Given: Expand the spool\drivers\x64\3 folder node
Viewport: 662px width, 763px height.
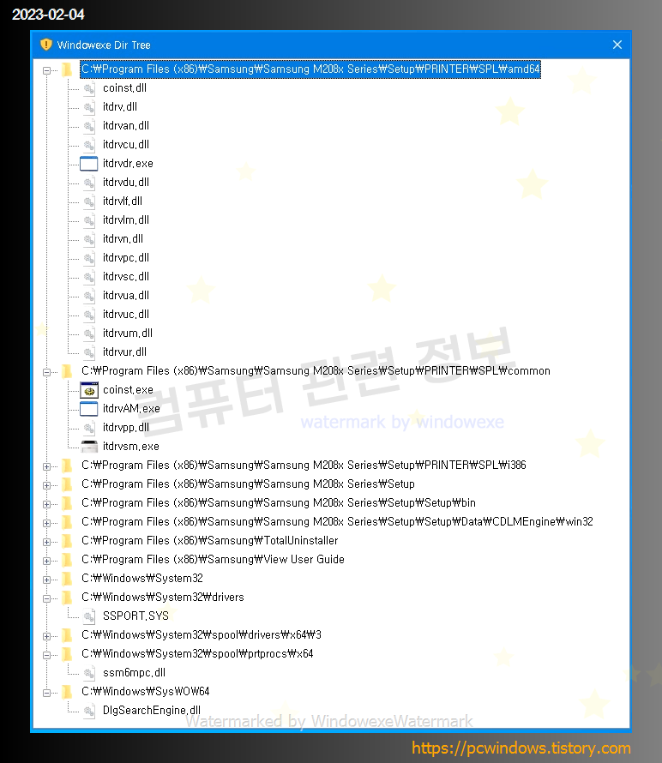Looking at the screenshot, I should tap(46, 636).
